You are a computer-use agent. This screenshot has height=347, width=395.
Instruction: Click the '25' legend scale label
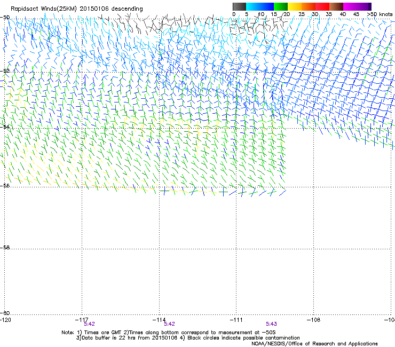302,14
